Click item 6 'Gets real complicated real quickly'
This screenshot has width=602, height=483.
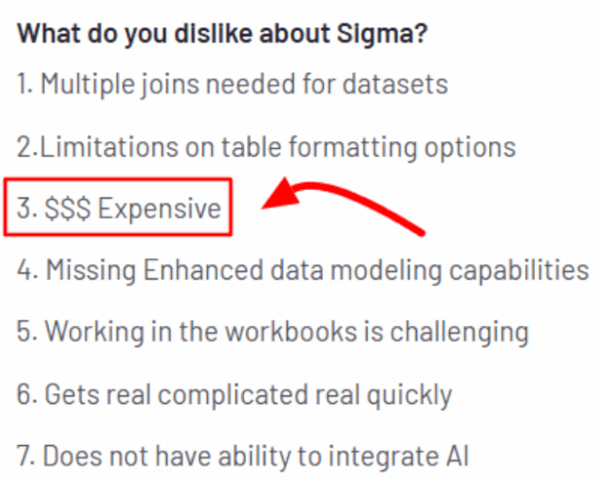234,395
